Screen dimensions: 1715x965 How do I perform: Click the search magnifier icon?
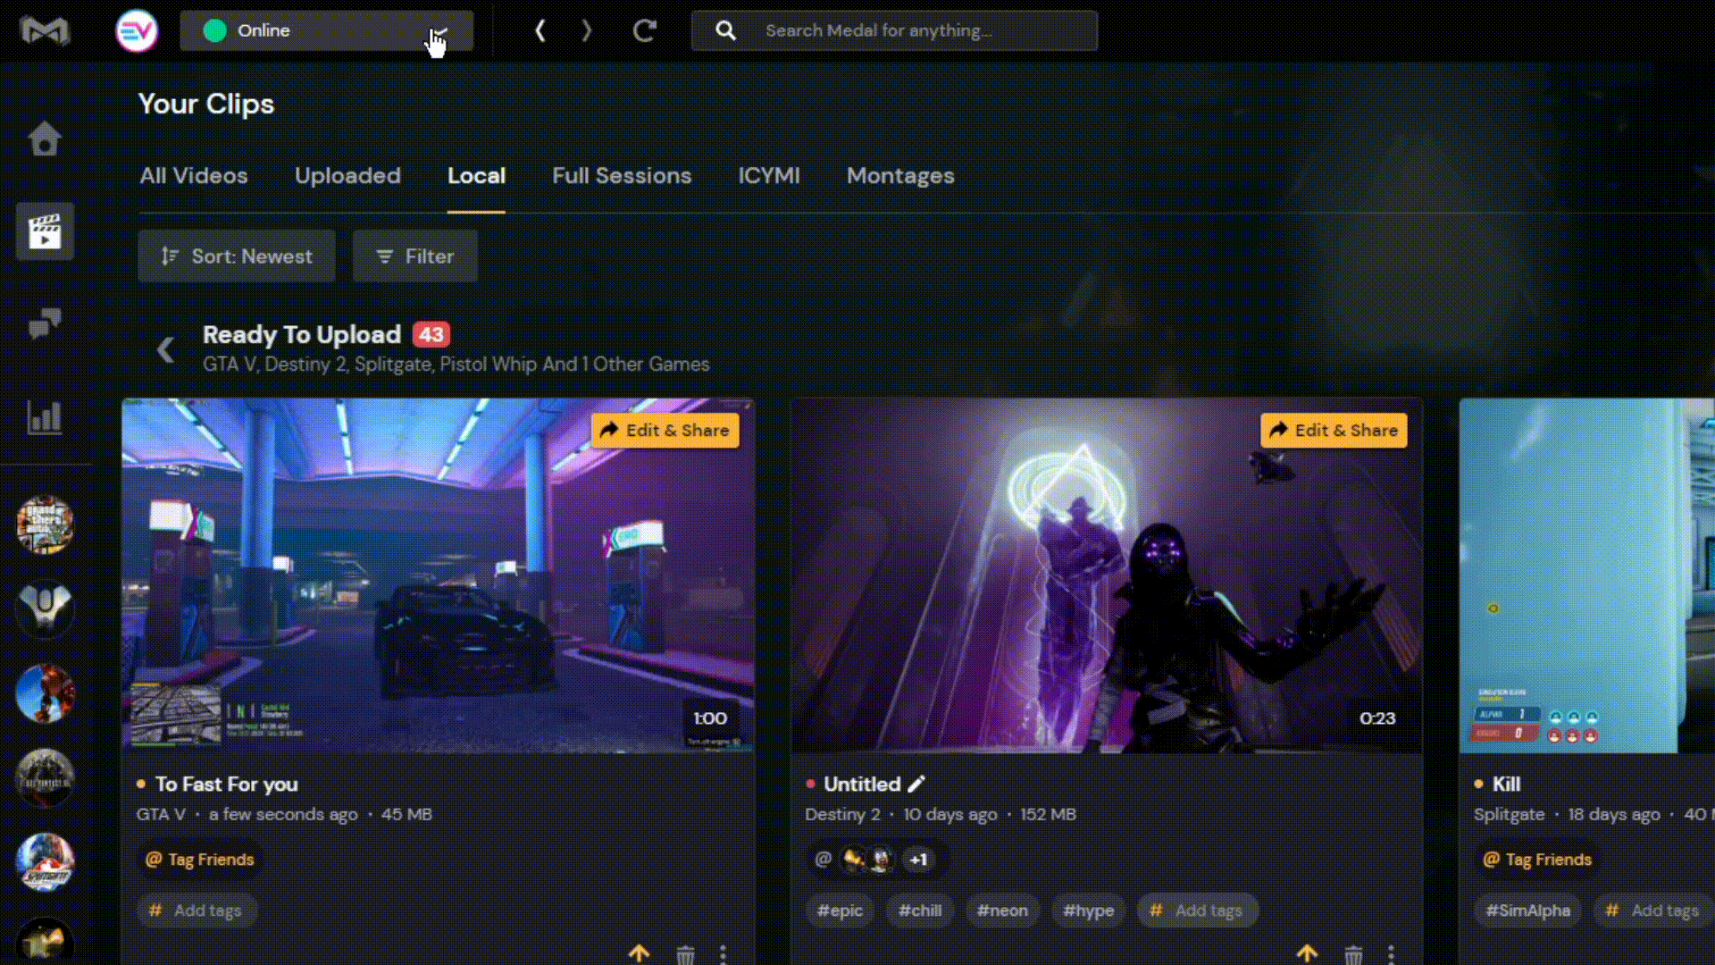[725, 30]
